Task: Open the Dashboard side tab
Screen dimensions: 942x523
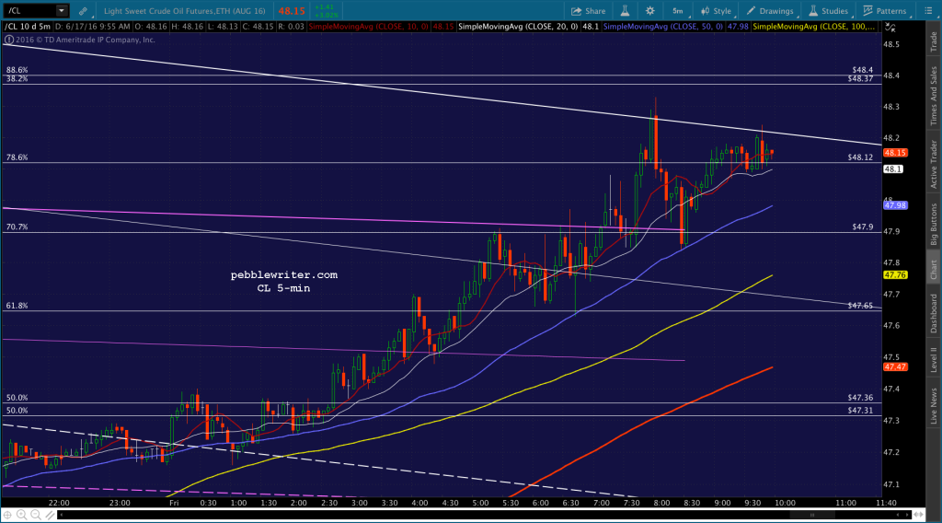Action: pyautogui.click(x=933, y=313)
